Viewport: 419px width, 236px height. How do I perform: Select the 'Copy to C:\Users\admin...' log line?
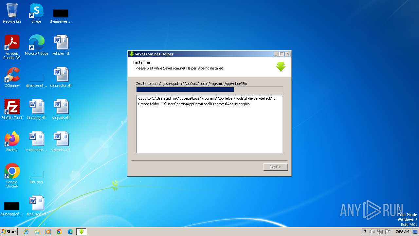(207, 98)
